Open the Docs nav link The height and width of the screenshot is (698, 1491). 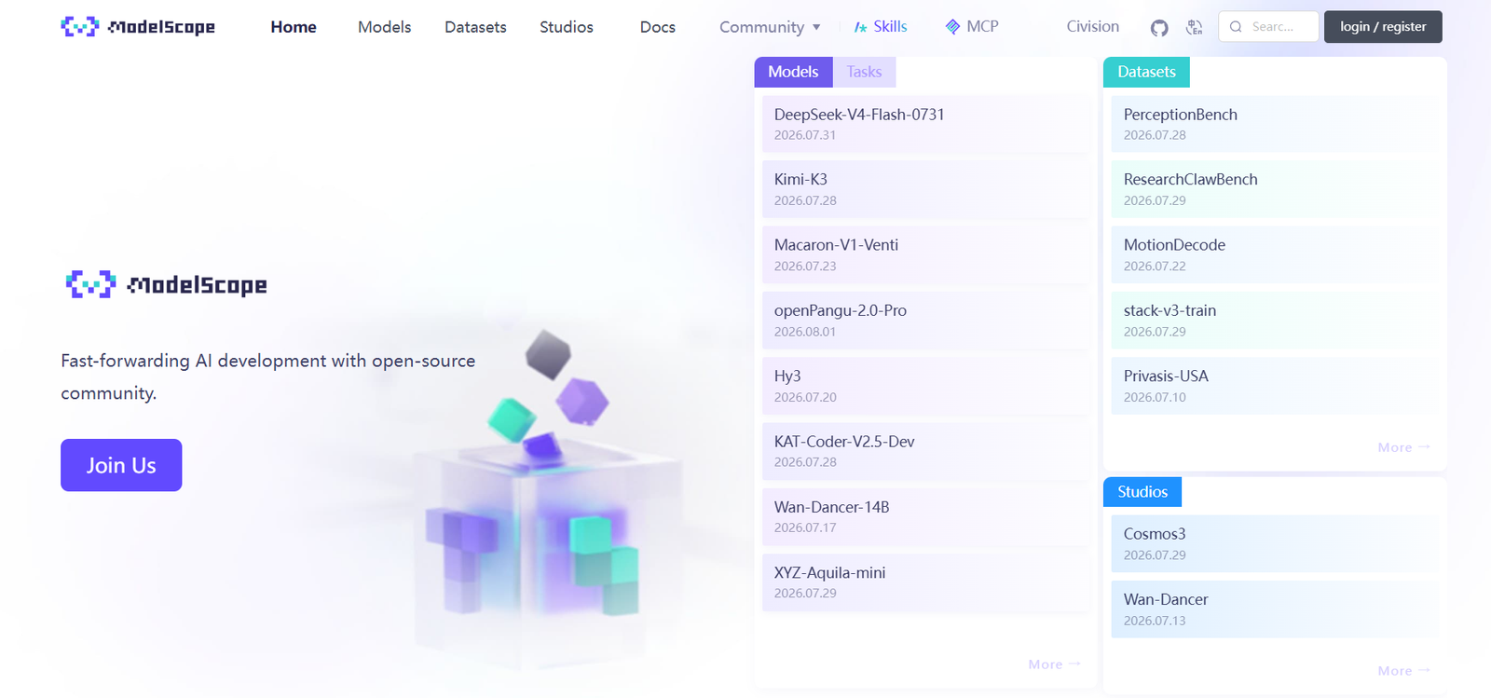(658, 27)
